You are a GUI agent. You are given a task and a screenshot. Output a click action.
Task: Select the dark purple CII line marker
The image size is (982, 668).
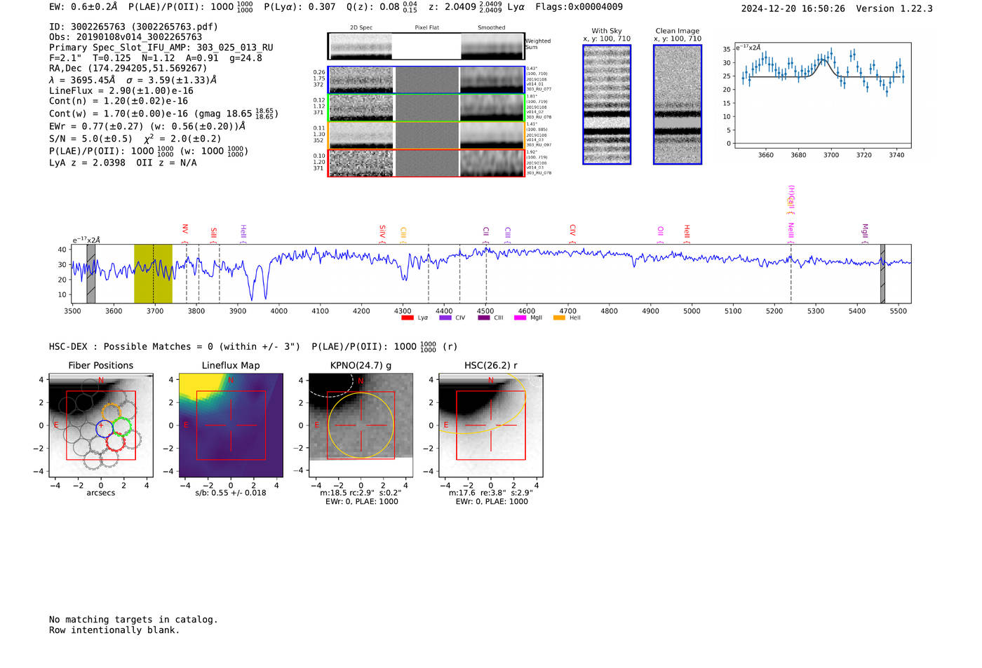pyautogui.click(x=486, y=236)
